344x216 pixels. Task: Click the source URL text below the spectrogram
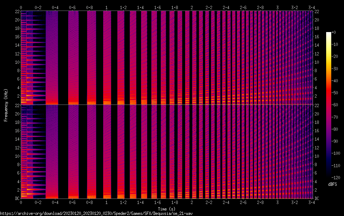(102, 213)
